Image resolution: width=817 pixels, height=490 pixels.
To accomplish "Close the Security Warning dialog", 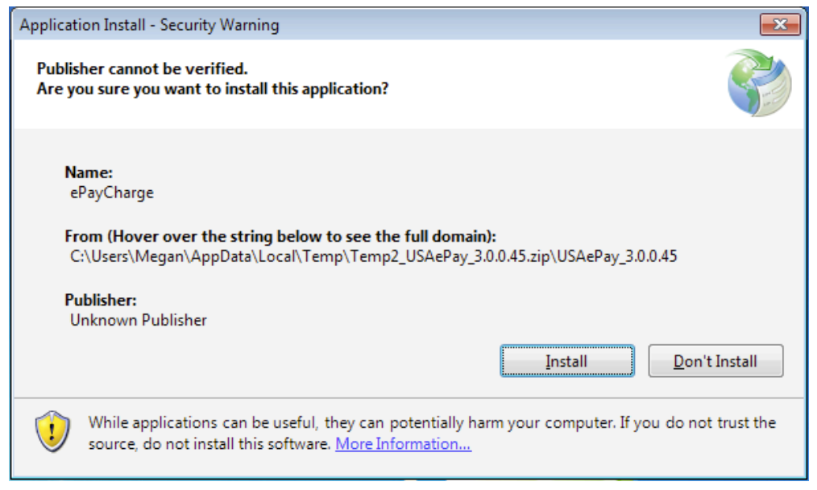I will click(x=778, y=25).
